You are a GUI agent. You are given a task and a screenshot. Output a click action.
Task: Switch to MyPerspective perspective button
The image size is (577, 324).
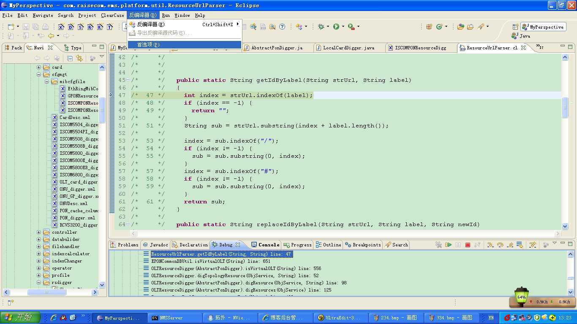[543, 27]
